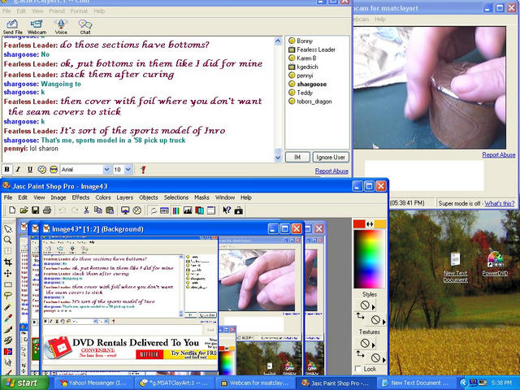
Task: Expand background Styles flyout arrow
Action: click(384, 322)
